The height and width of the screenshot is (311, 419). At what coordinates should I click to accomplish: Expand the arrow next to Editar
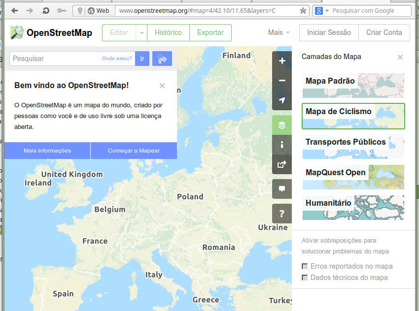[141, 32]
